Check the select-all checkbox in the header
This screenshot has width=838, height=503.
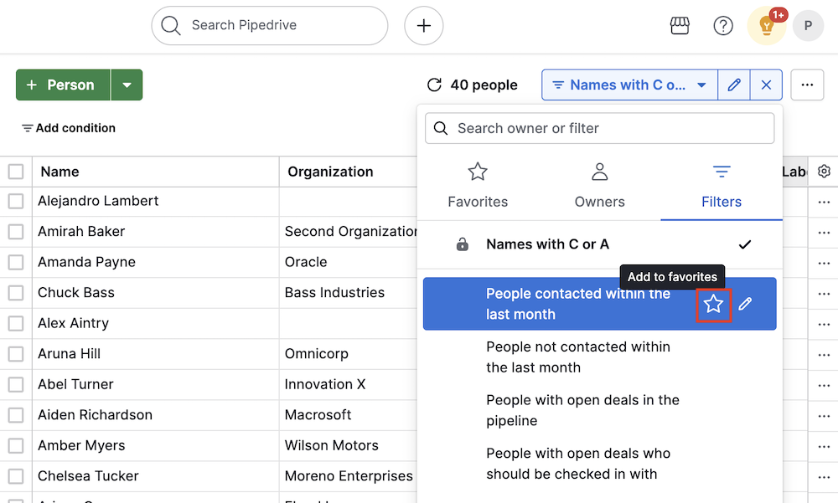click(15, 171)
